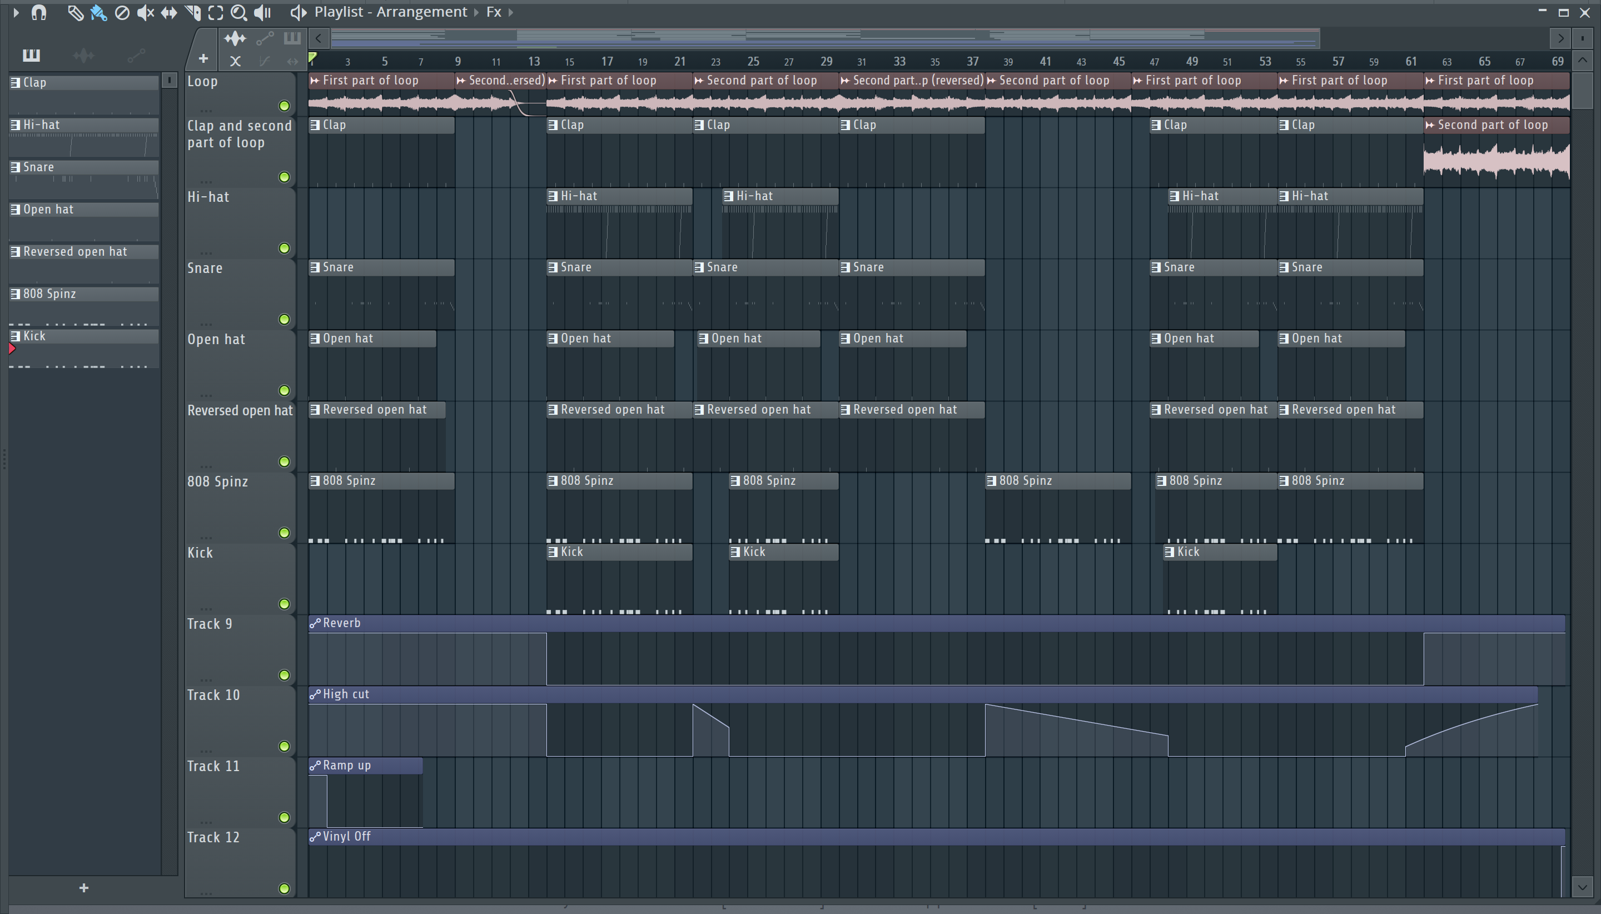
Task: Open Reversed open hat menu in picker
Action: pos(15,251)
